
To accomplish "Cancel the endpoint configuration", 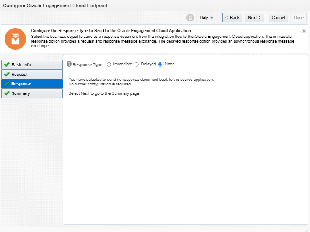I will click(278, 18).
